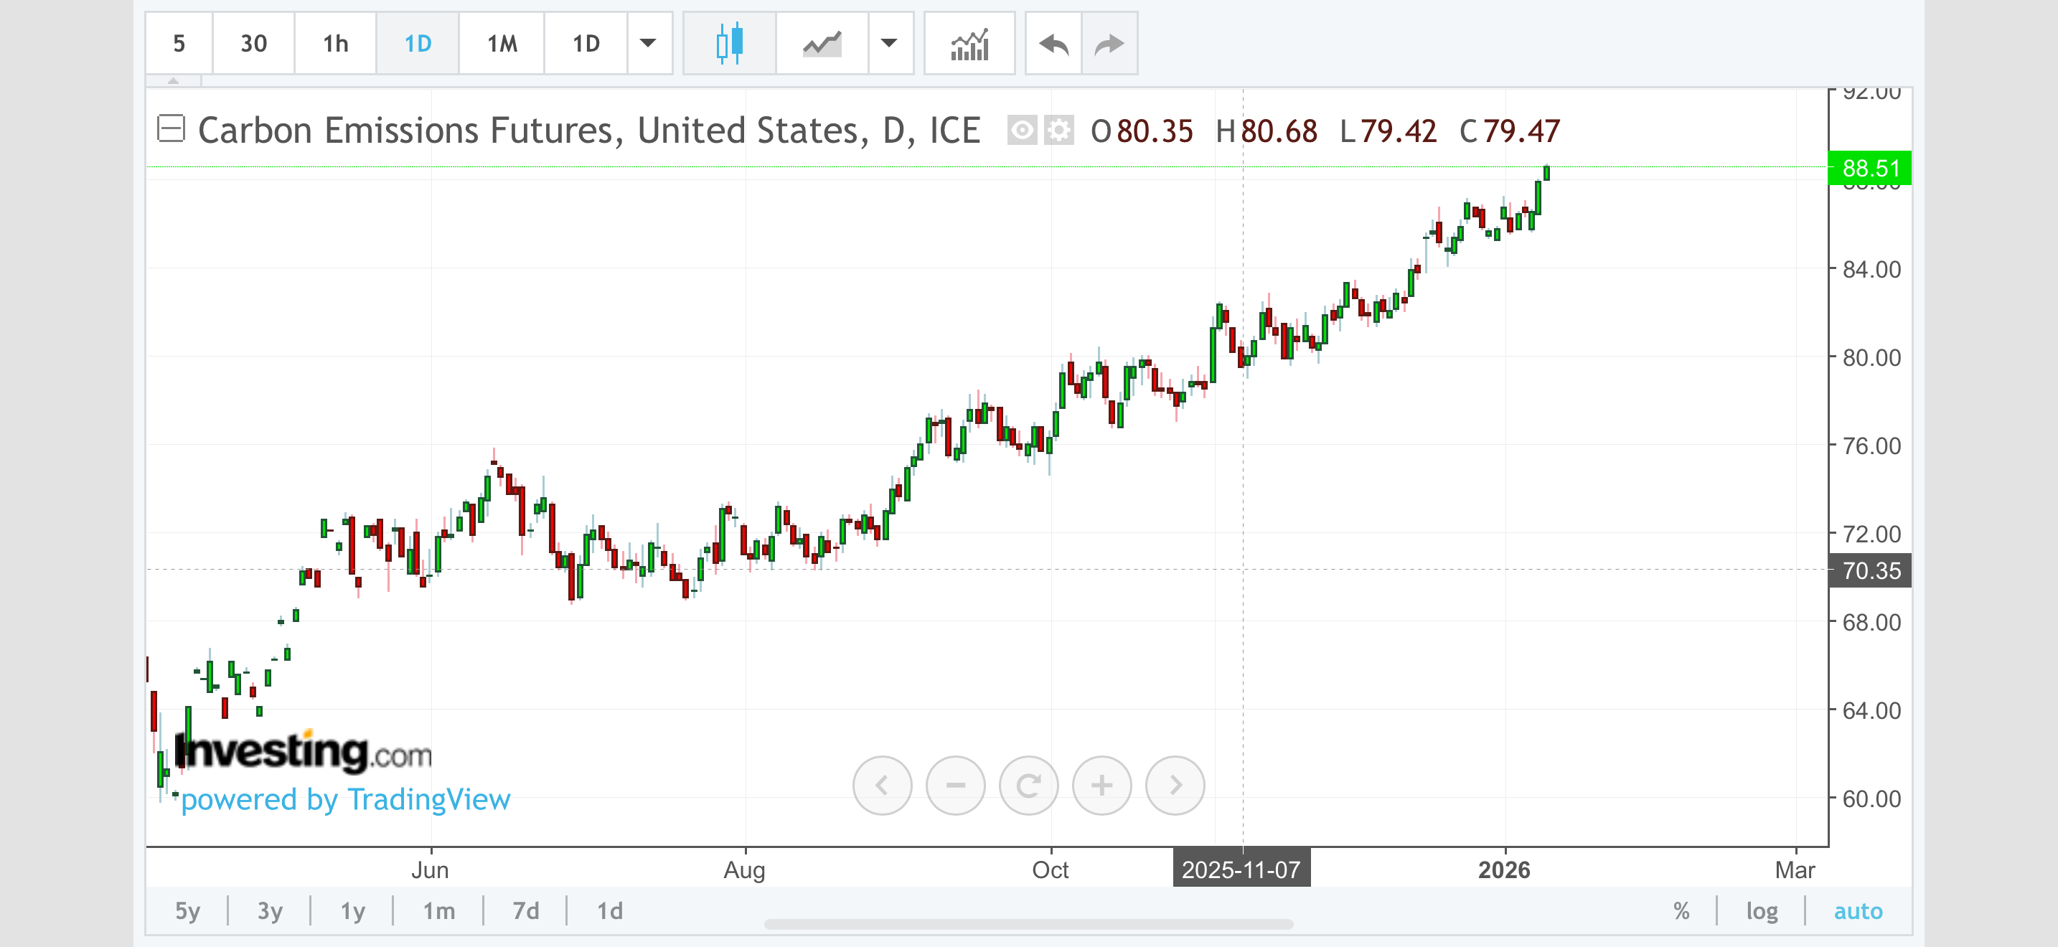Select the 5y range button

188,910
